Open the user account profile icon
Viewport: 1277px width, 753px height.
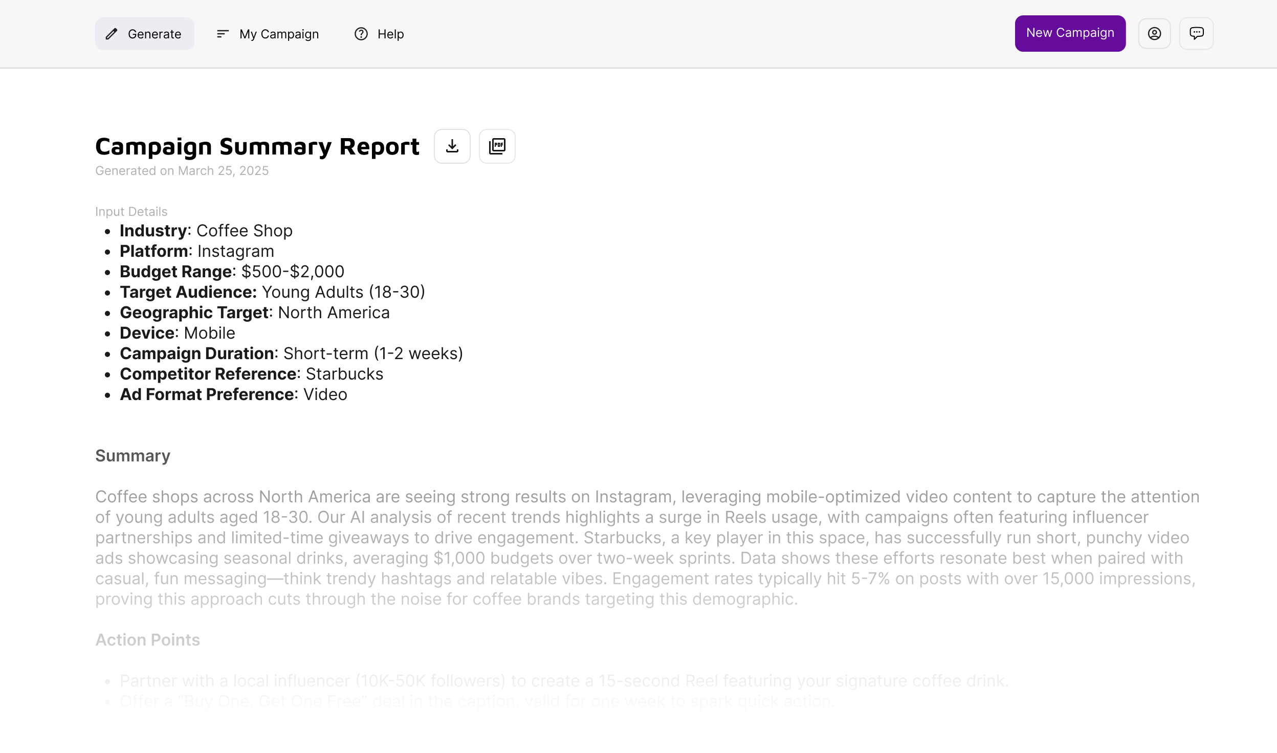[x=1154, y=34]
